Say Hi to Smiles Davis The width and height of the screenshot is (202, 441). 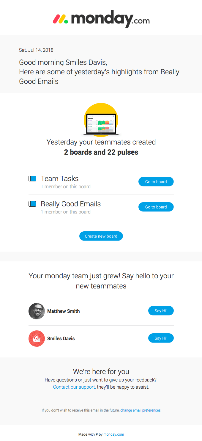[161, 338]
